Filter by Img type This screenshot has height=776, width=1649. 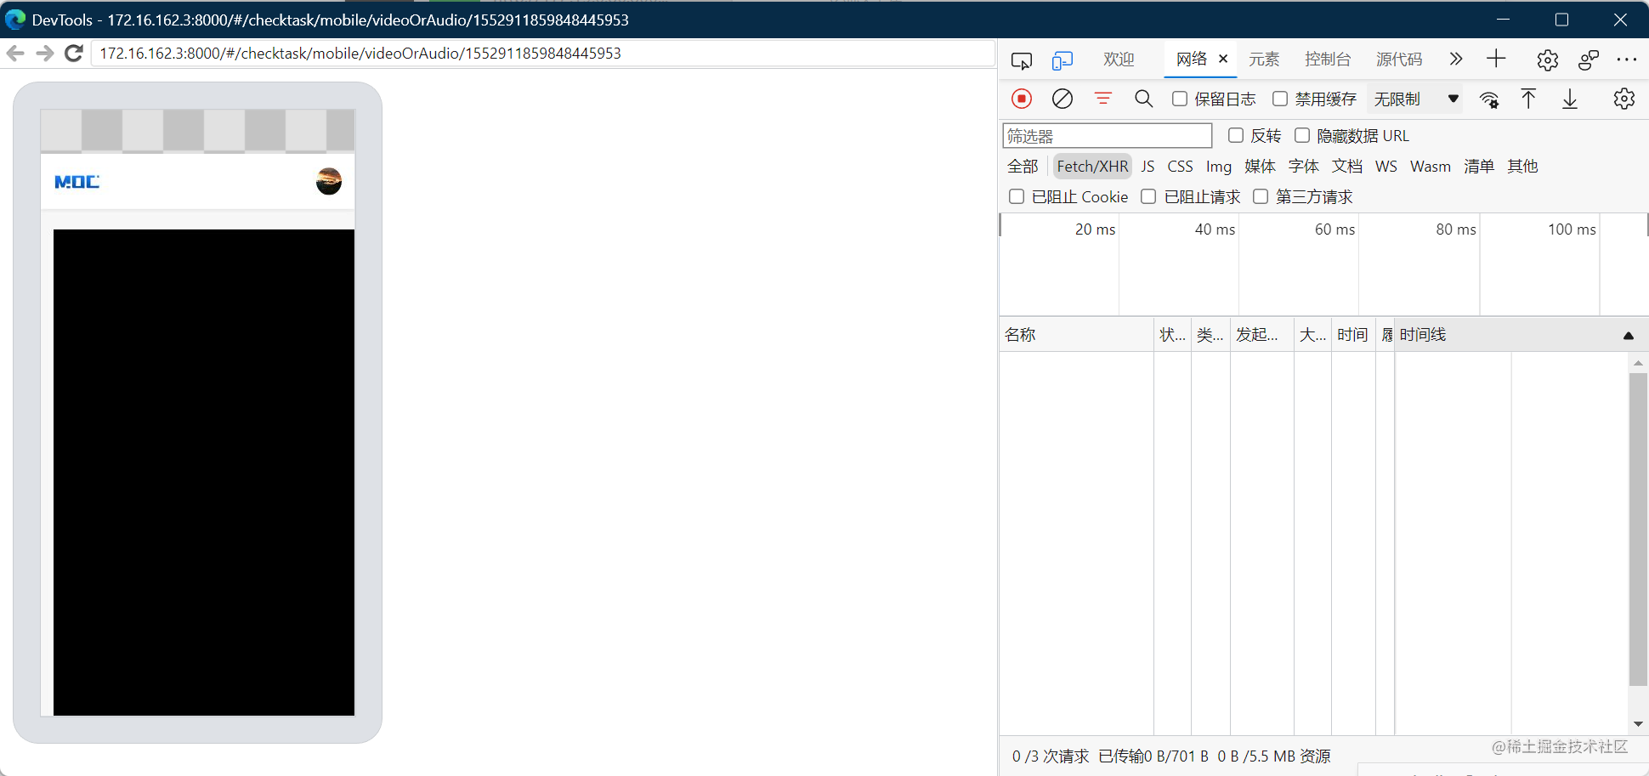pos(1218,167)
